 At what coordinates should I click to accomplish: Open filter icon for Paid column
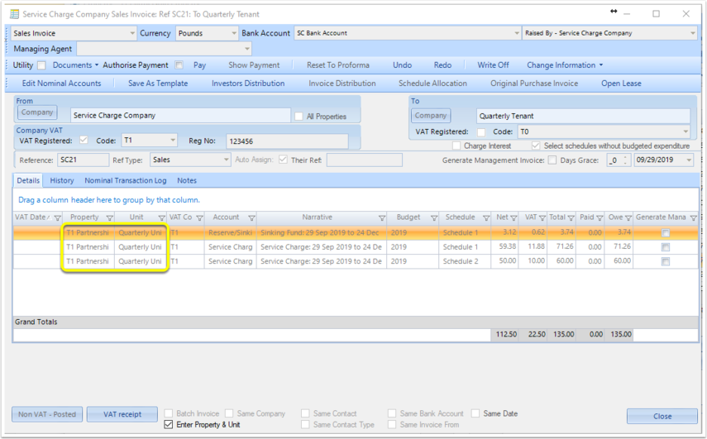pos(600,217)
